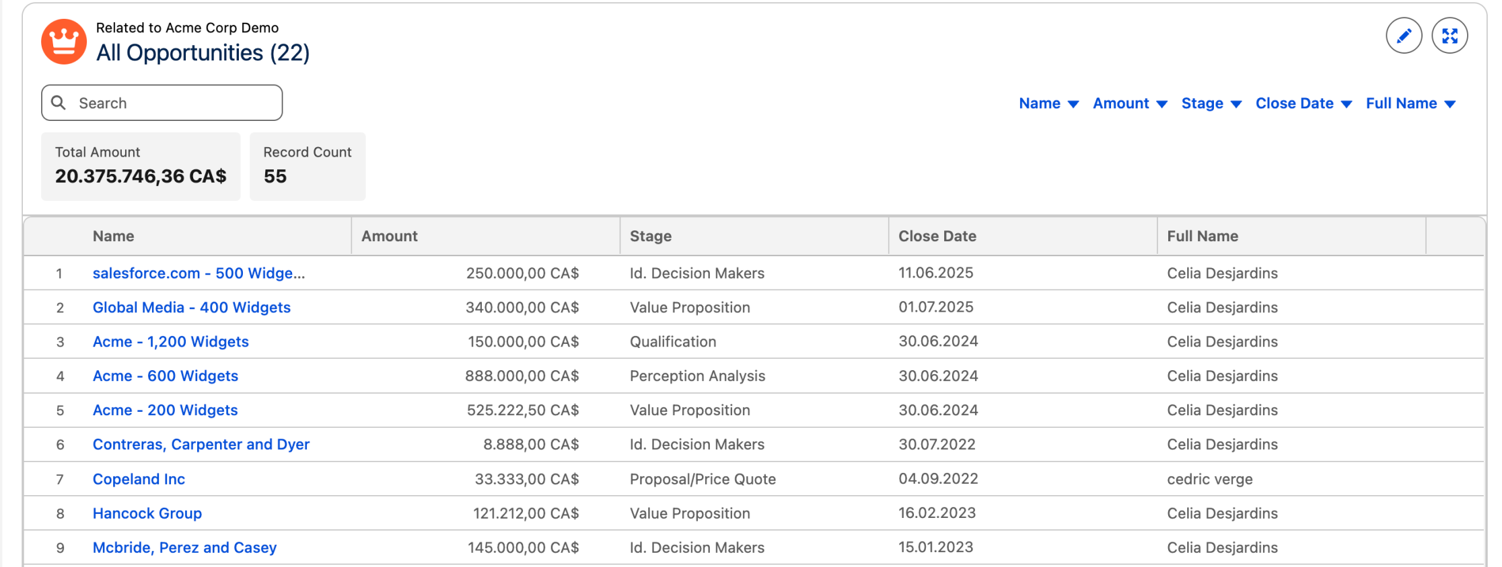Open Acme - 600 Widgets opportunity
Image resolution: width=1502 pixels, height=567 pixels.
(166, 376)
